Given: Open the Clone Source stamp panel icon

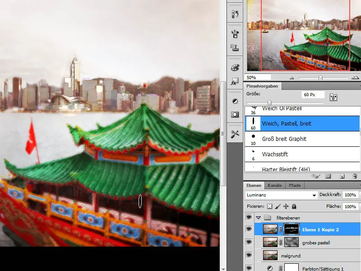Looking at the screenshot, I should pos(235,47).
